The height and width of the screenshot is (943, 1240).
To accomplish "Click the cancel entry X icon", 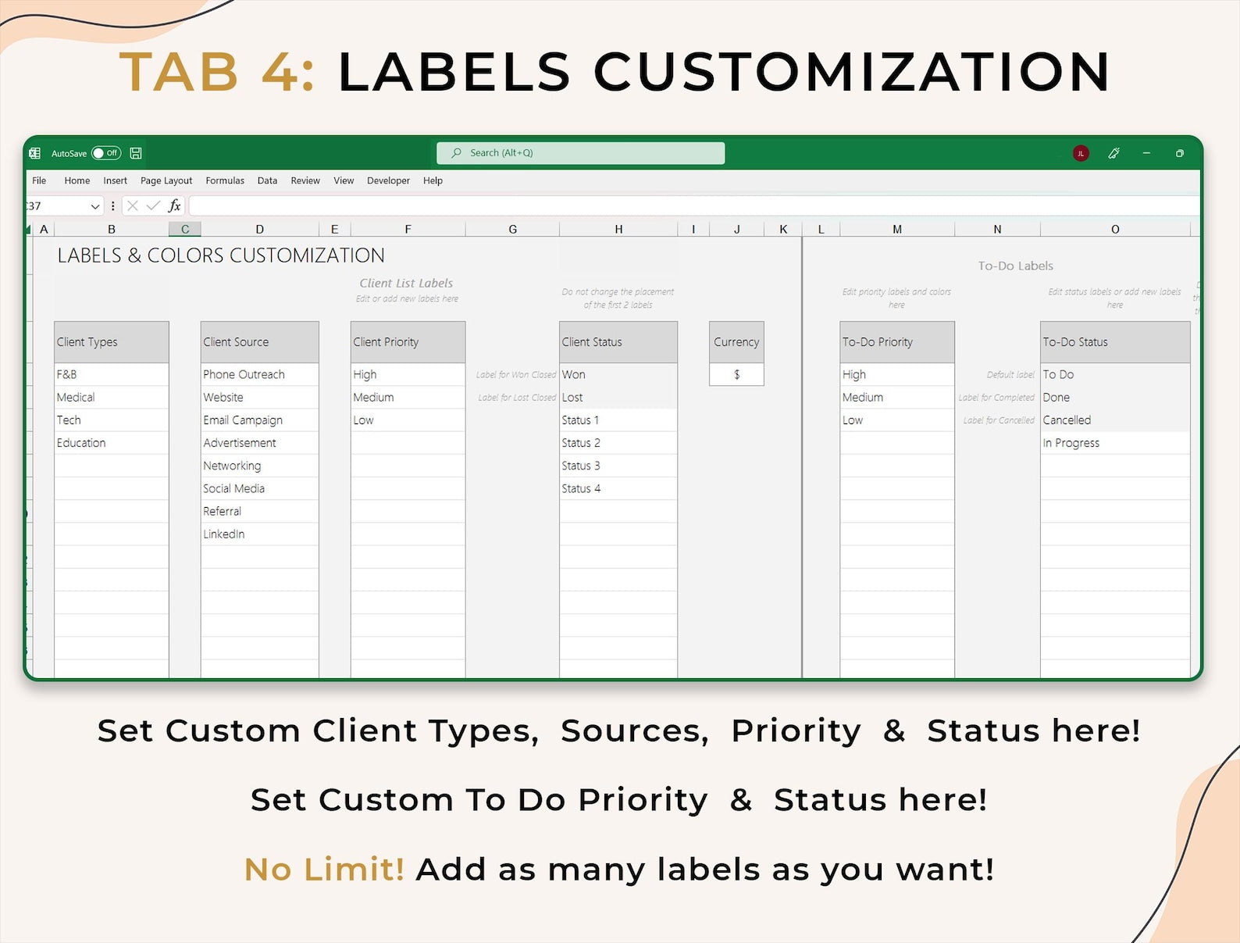I will pos(133,205).
